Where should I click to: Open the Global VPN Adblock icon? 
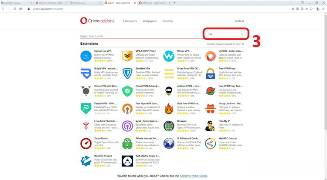[127, 91]
